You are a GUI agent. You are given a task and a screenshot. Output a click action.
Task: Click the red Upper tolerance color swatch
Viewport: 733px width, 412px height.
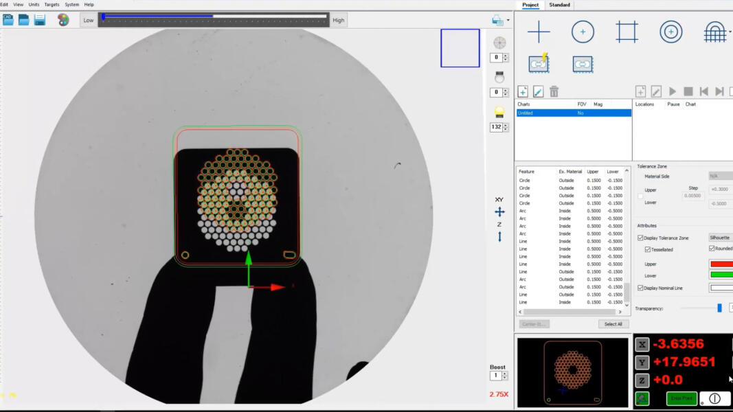(721, 264)
